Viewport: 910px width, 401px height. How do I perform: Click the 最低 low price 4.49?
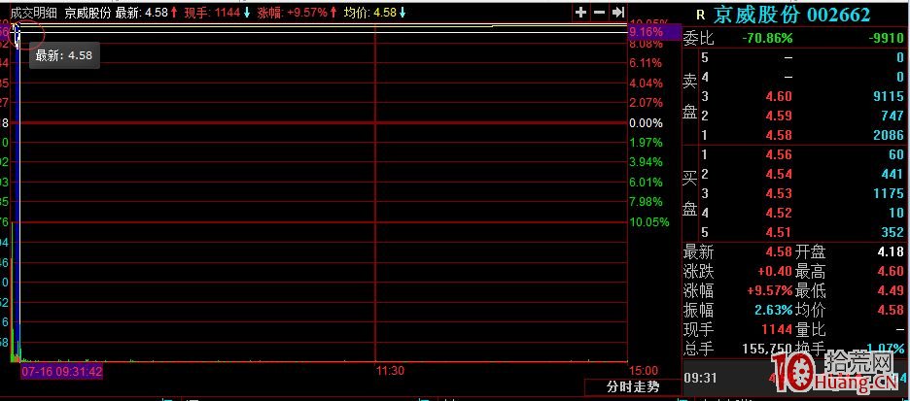tap(891, 290)
